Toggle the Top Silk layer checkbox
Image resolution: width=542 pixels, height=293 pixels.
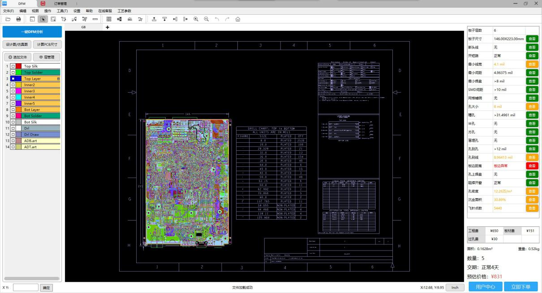coord(13,66)
